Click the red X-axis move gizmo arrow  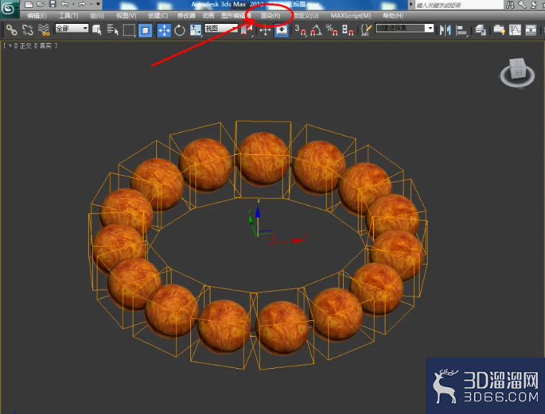298,240
